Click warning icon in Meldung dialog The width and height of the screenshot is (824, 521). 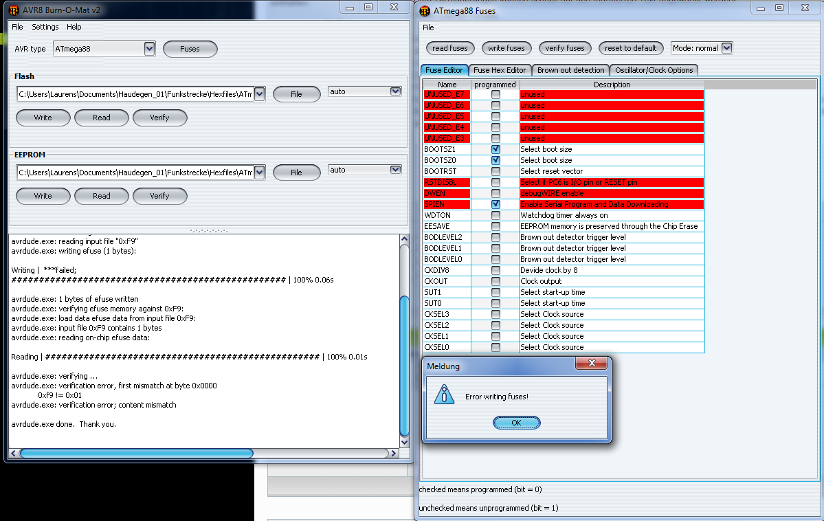[444, 394]
